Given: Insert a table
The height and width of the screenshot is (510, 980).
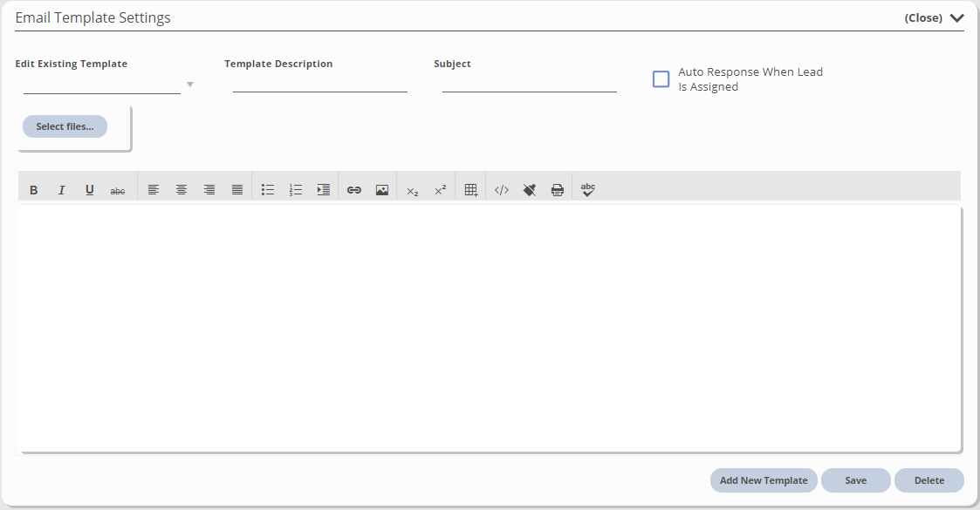Looking at the screenshot, I should tap(471, 190).
